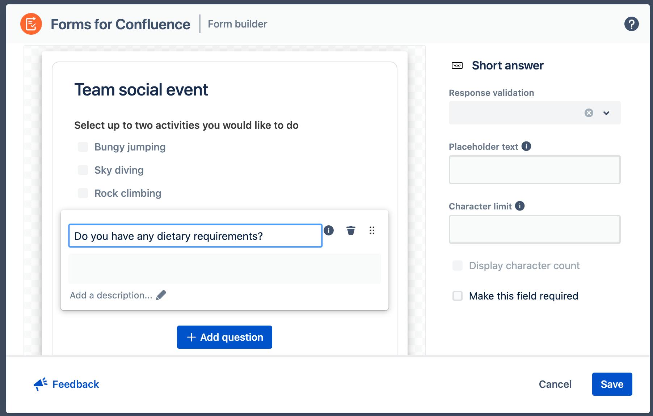Enable Make this field required
Screen dimensions: 653x416
pyautogui.click(x=457, y=296)
